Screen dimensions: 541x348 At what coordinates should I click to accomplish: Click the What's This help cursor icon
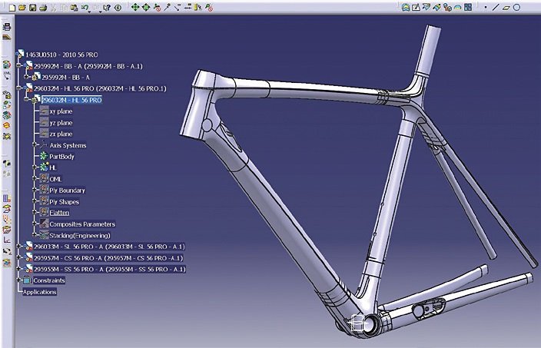coord(107,7)
